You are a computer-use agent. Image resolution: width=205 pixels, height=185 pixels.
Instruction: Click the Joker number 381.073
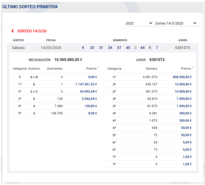151,92
